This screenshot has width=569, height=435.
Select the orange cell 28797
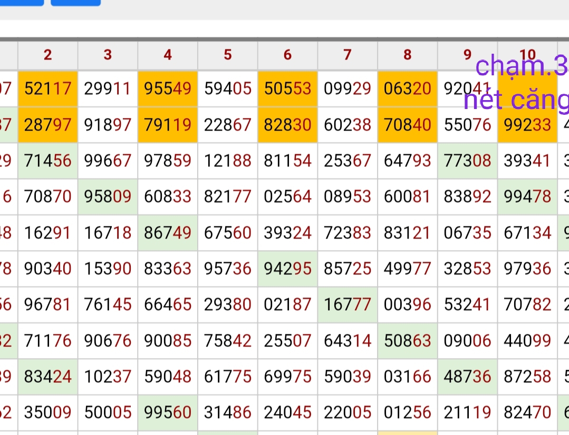tap(47, 125)
